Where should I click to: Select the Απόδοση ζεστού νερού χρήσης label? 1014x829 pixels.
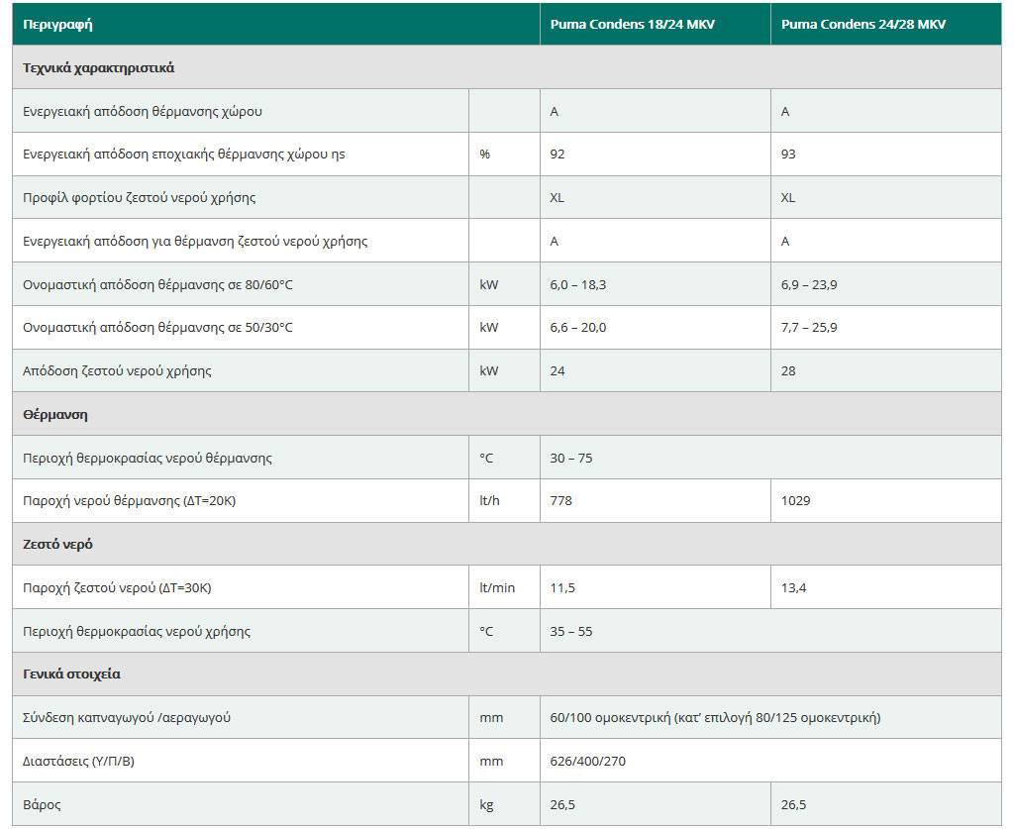point(117,370)
